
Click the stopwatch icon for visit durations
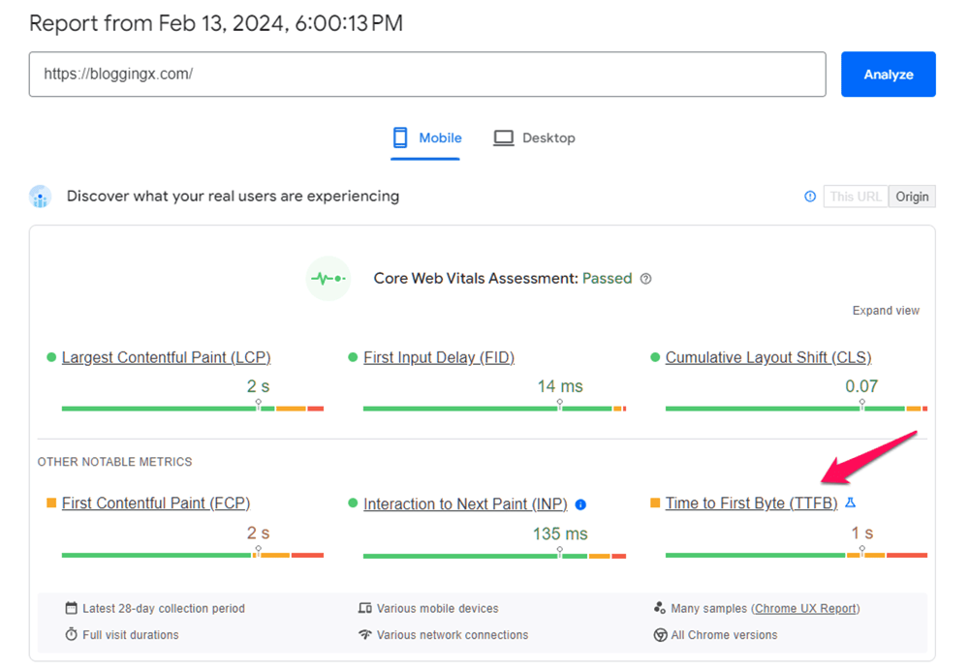pos(71,635)
